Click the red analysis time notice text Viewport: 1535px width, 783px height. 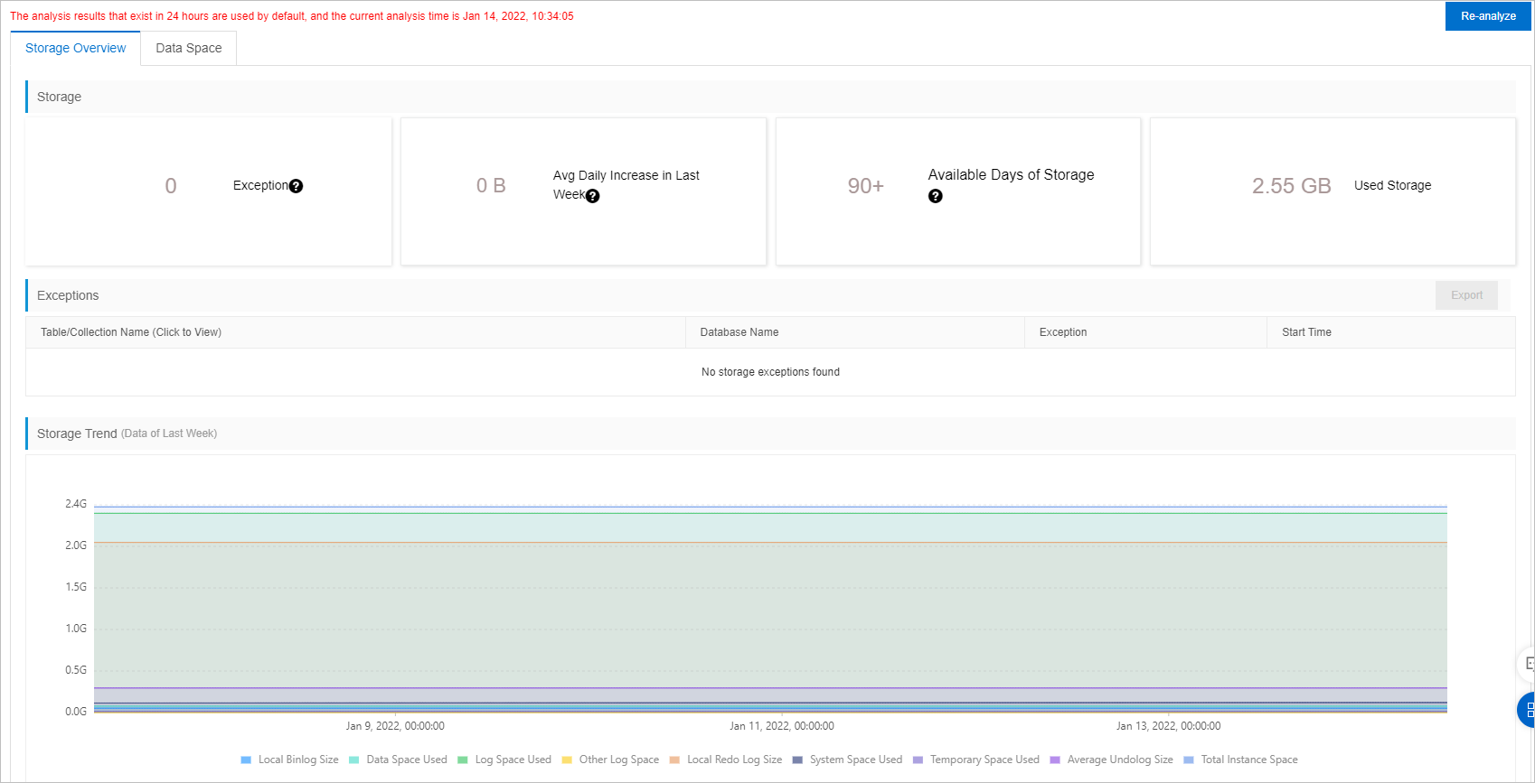tap(292, 16)
